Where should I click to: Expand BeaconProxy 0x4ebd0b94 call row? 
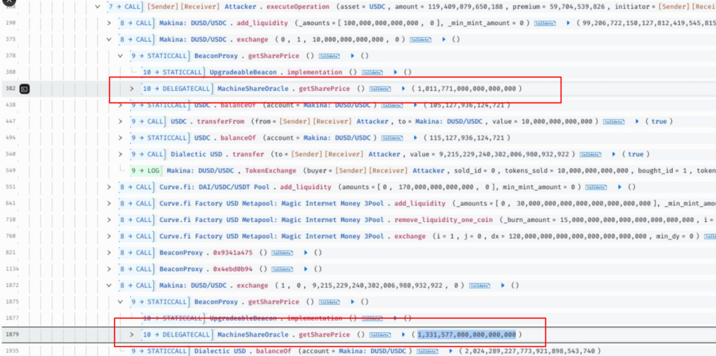pyautogui.click(x=108, y=269)
